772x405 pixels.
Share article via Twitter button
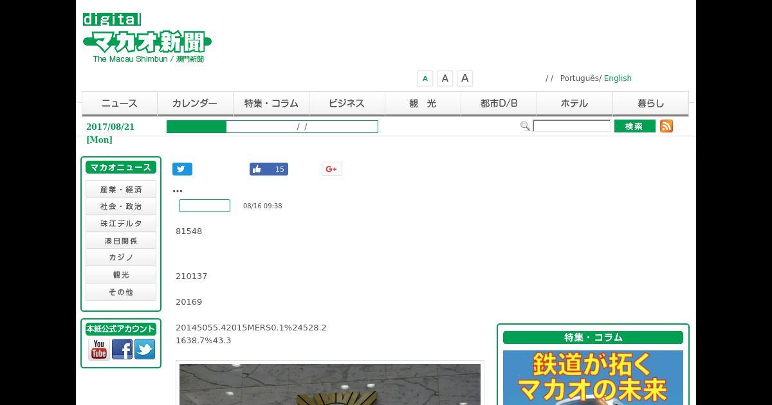tap(182, 169)
